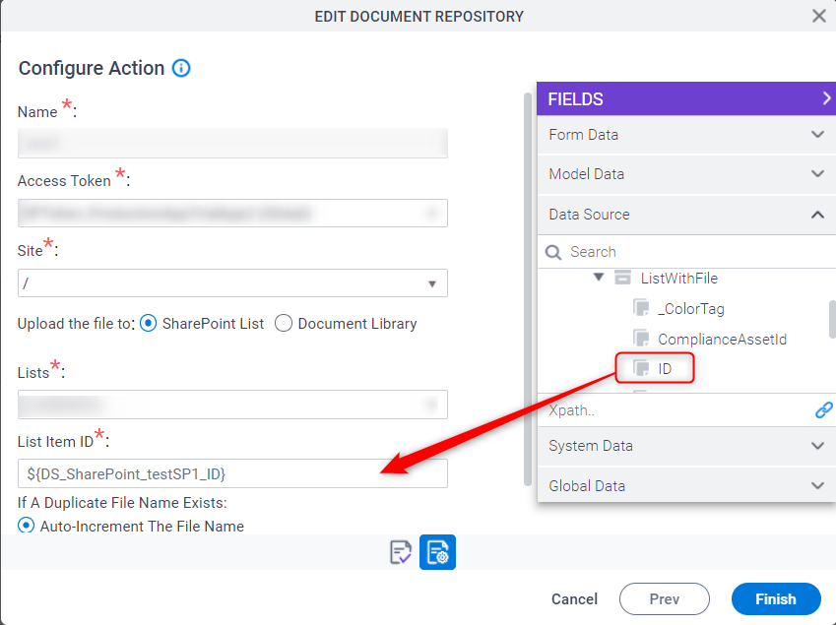Image resolution: width=836 pixels, height=625 pixels.
Task: Click the _ColorTag field icon
Action: [x=641, y=309]
